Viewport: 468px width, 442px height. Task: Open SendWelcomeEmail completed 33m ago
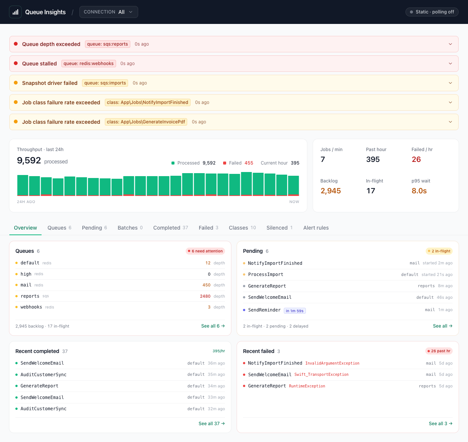click(x=120, y=398)
